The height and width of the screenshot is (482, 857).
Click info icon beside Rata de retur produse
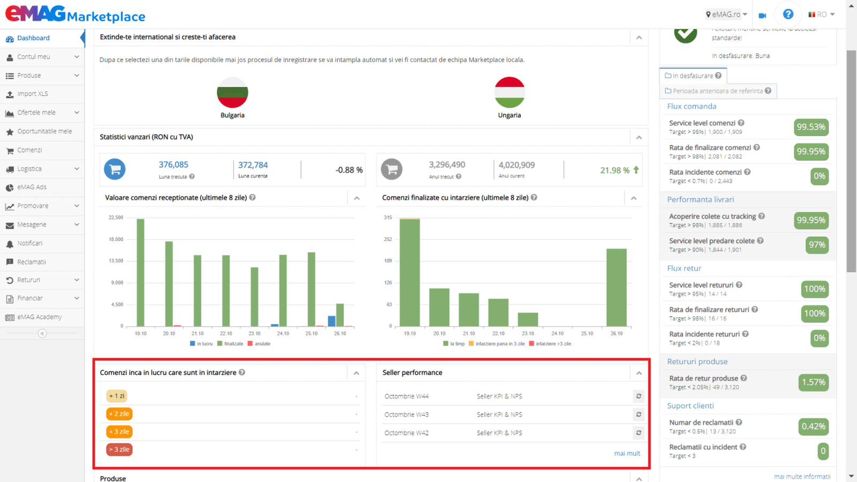point(744,378)
